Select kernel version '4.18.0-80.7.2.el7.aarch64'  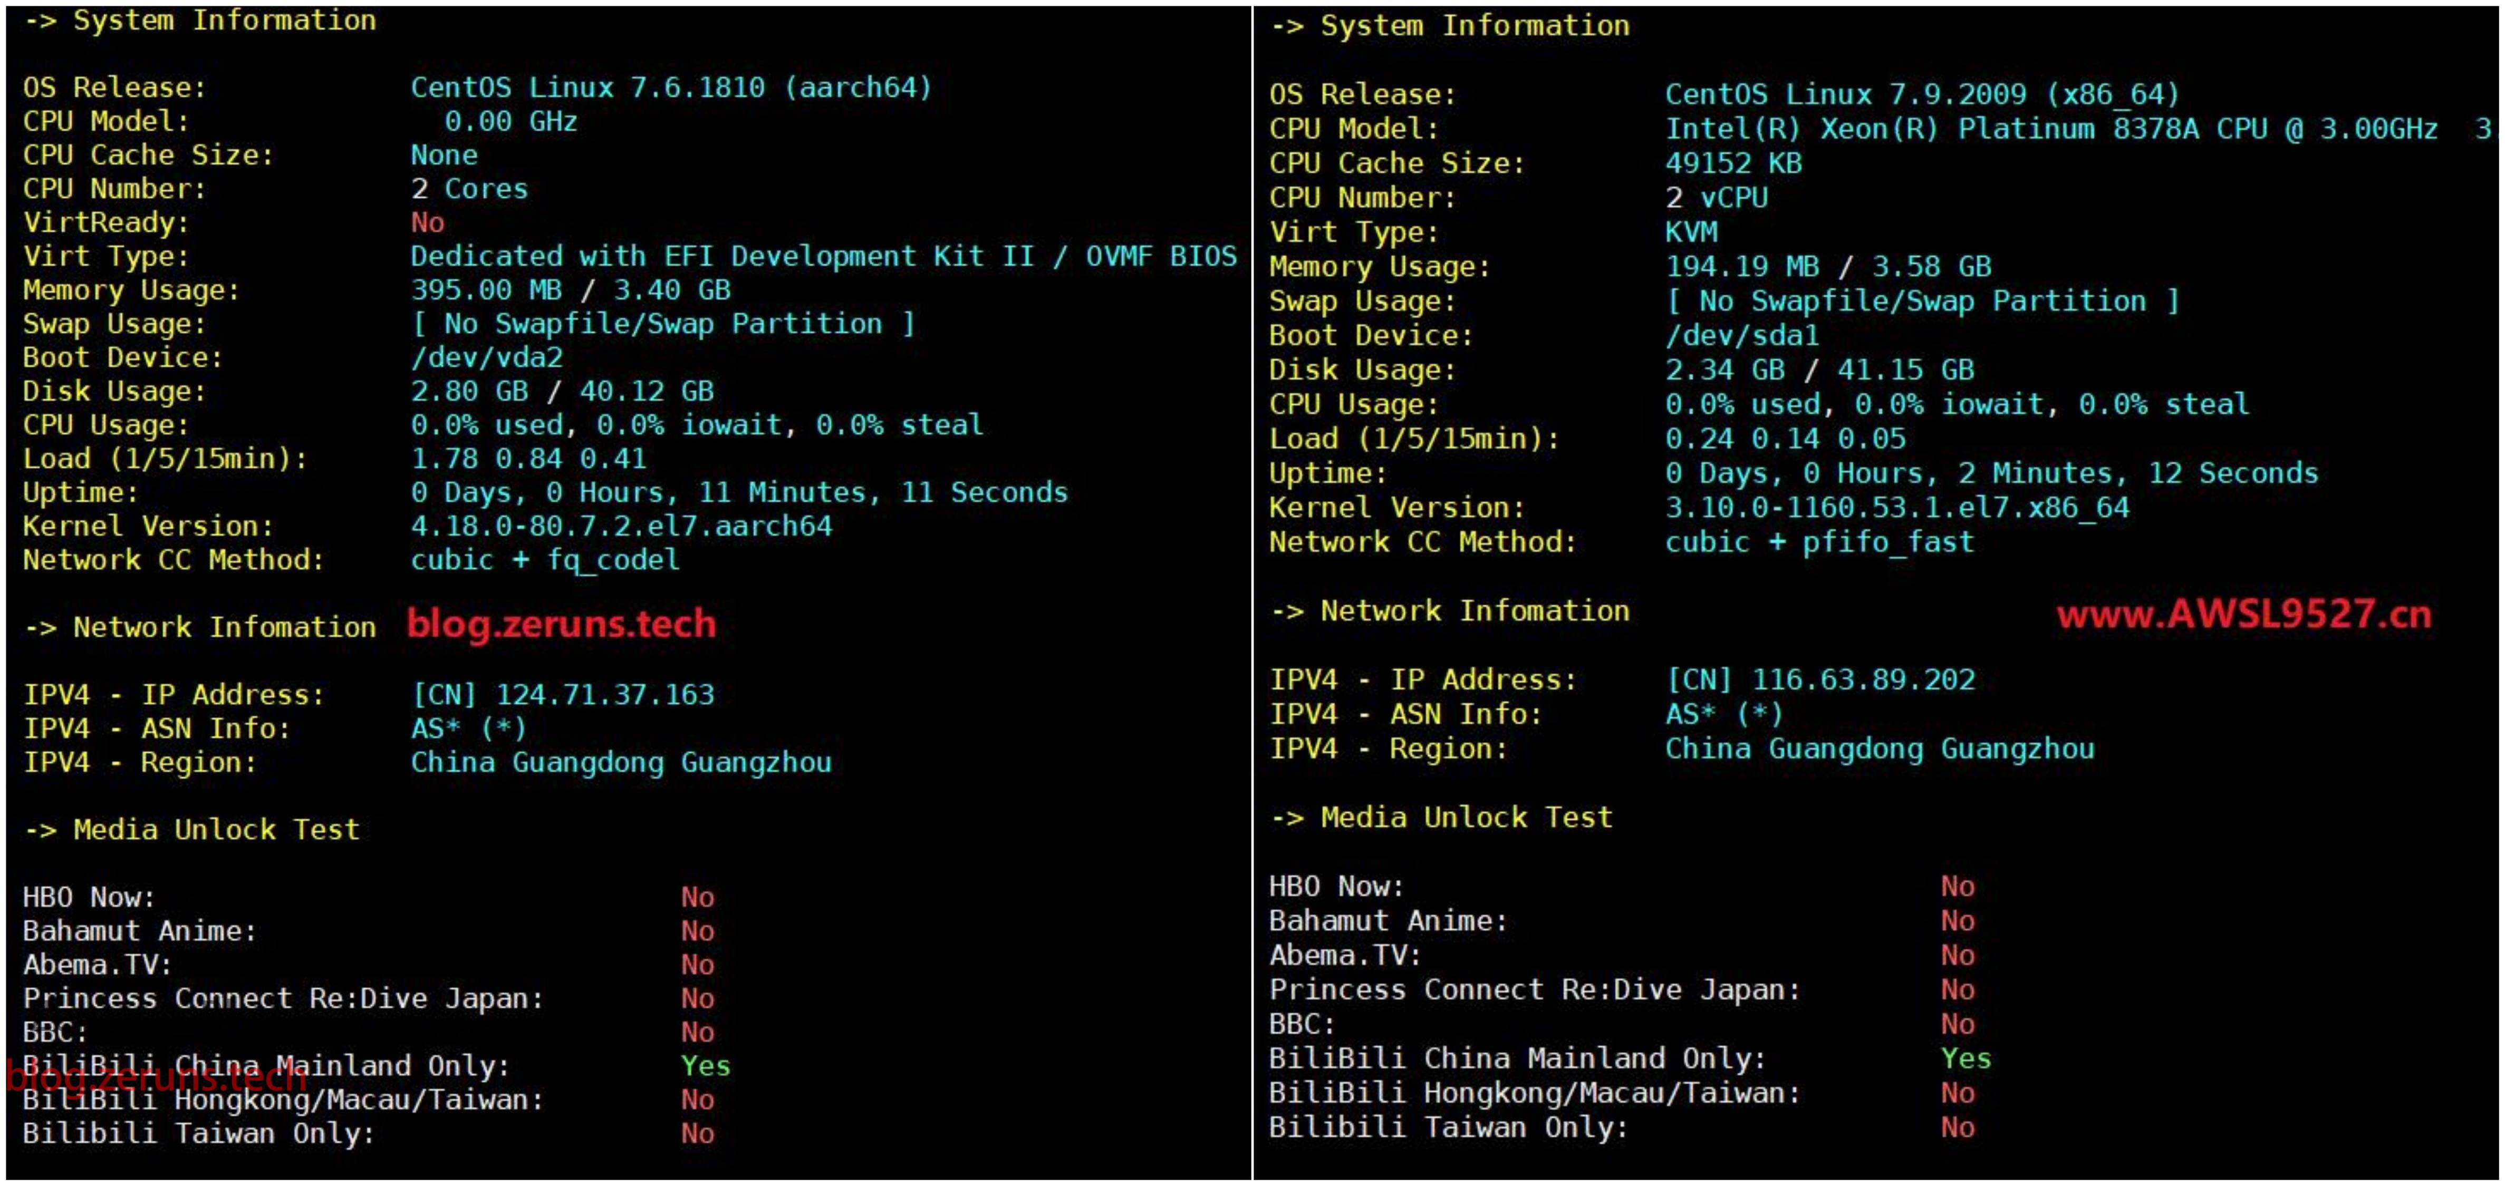(x=621, y=526)
